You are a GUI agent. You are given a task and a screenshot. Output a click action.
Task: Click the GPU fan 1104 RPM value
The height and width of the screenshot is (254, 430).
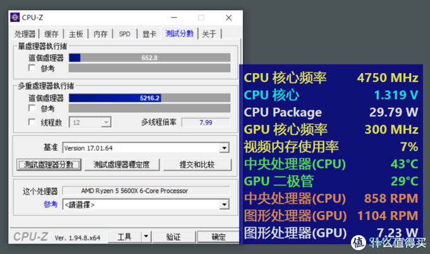point(388,216)
